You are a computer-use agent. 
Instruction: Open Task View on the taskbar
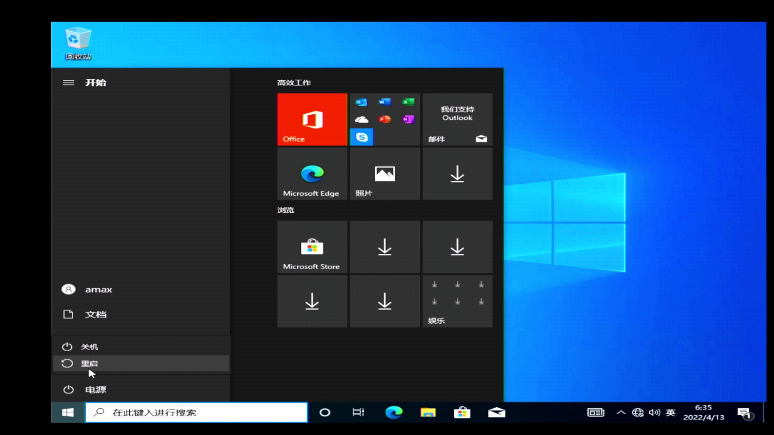tap(358, 412)
